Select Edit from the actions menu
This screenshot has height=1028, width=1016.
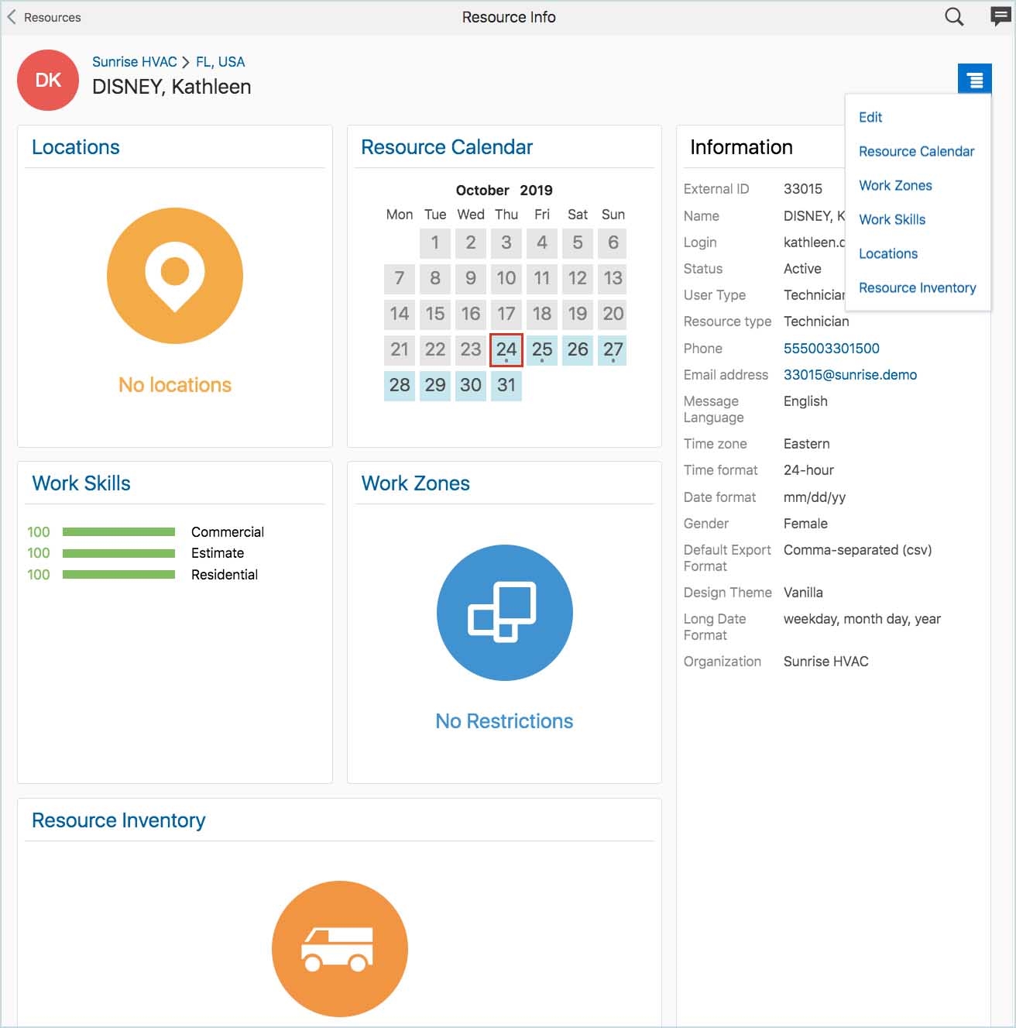[870, 117]
